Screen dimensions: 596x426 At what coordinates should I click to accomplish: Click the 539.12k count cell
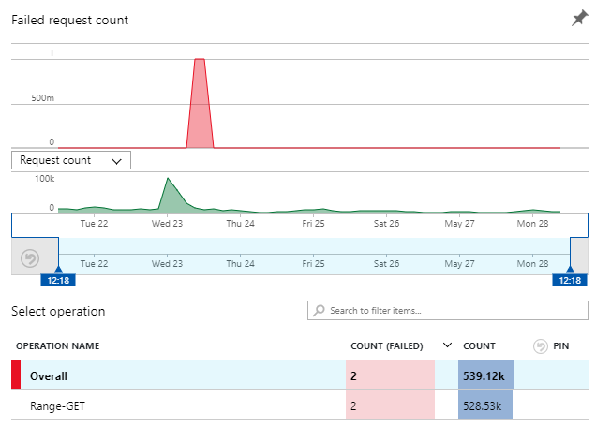point(485,375)
